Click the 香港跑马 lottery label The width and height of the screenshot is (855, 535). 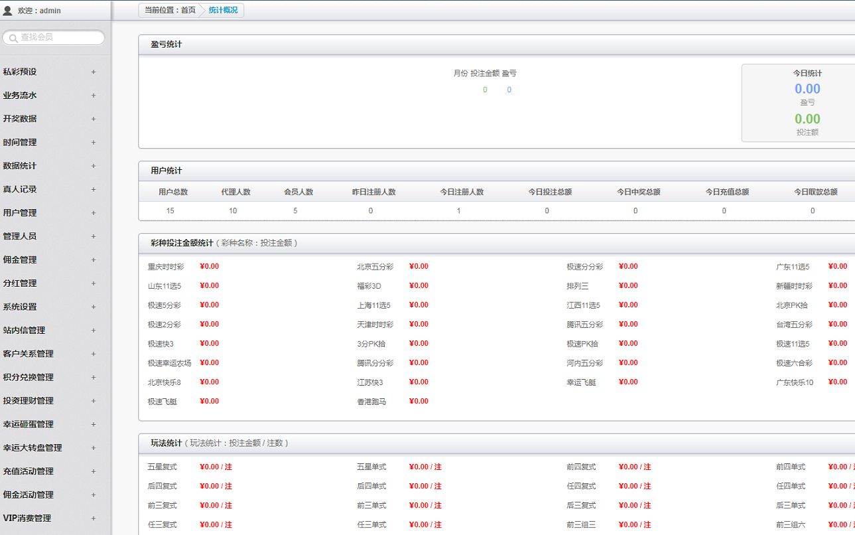pos(371,402)
